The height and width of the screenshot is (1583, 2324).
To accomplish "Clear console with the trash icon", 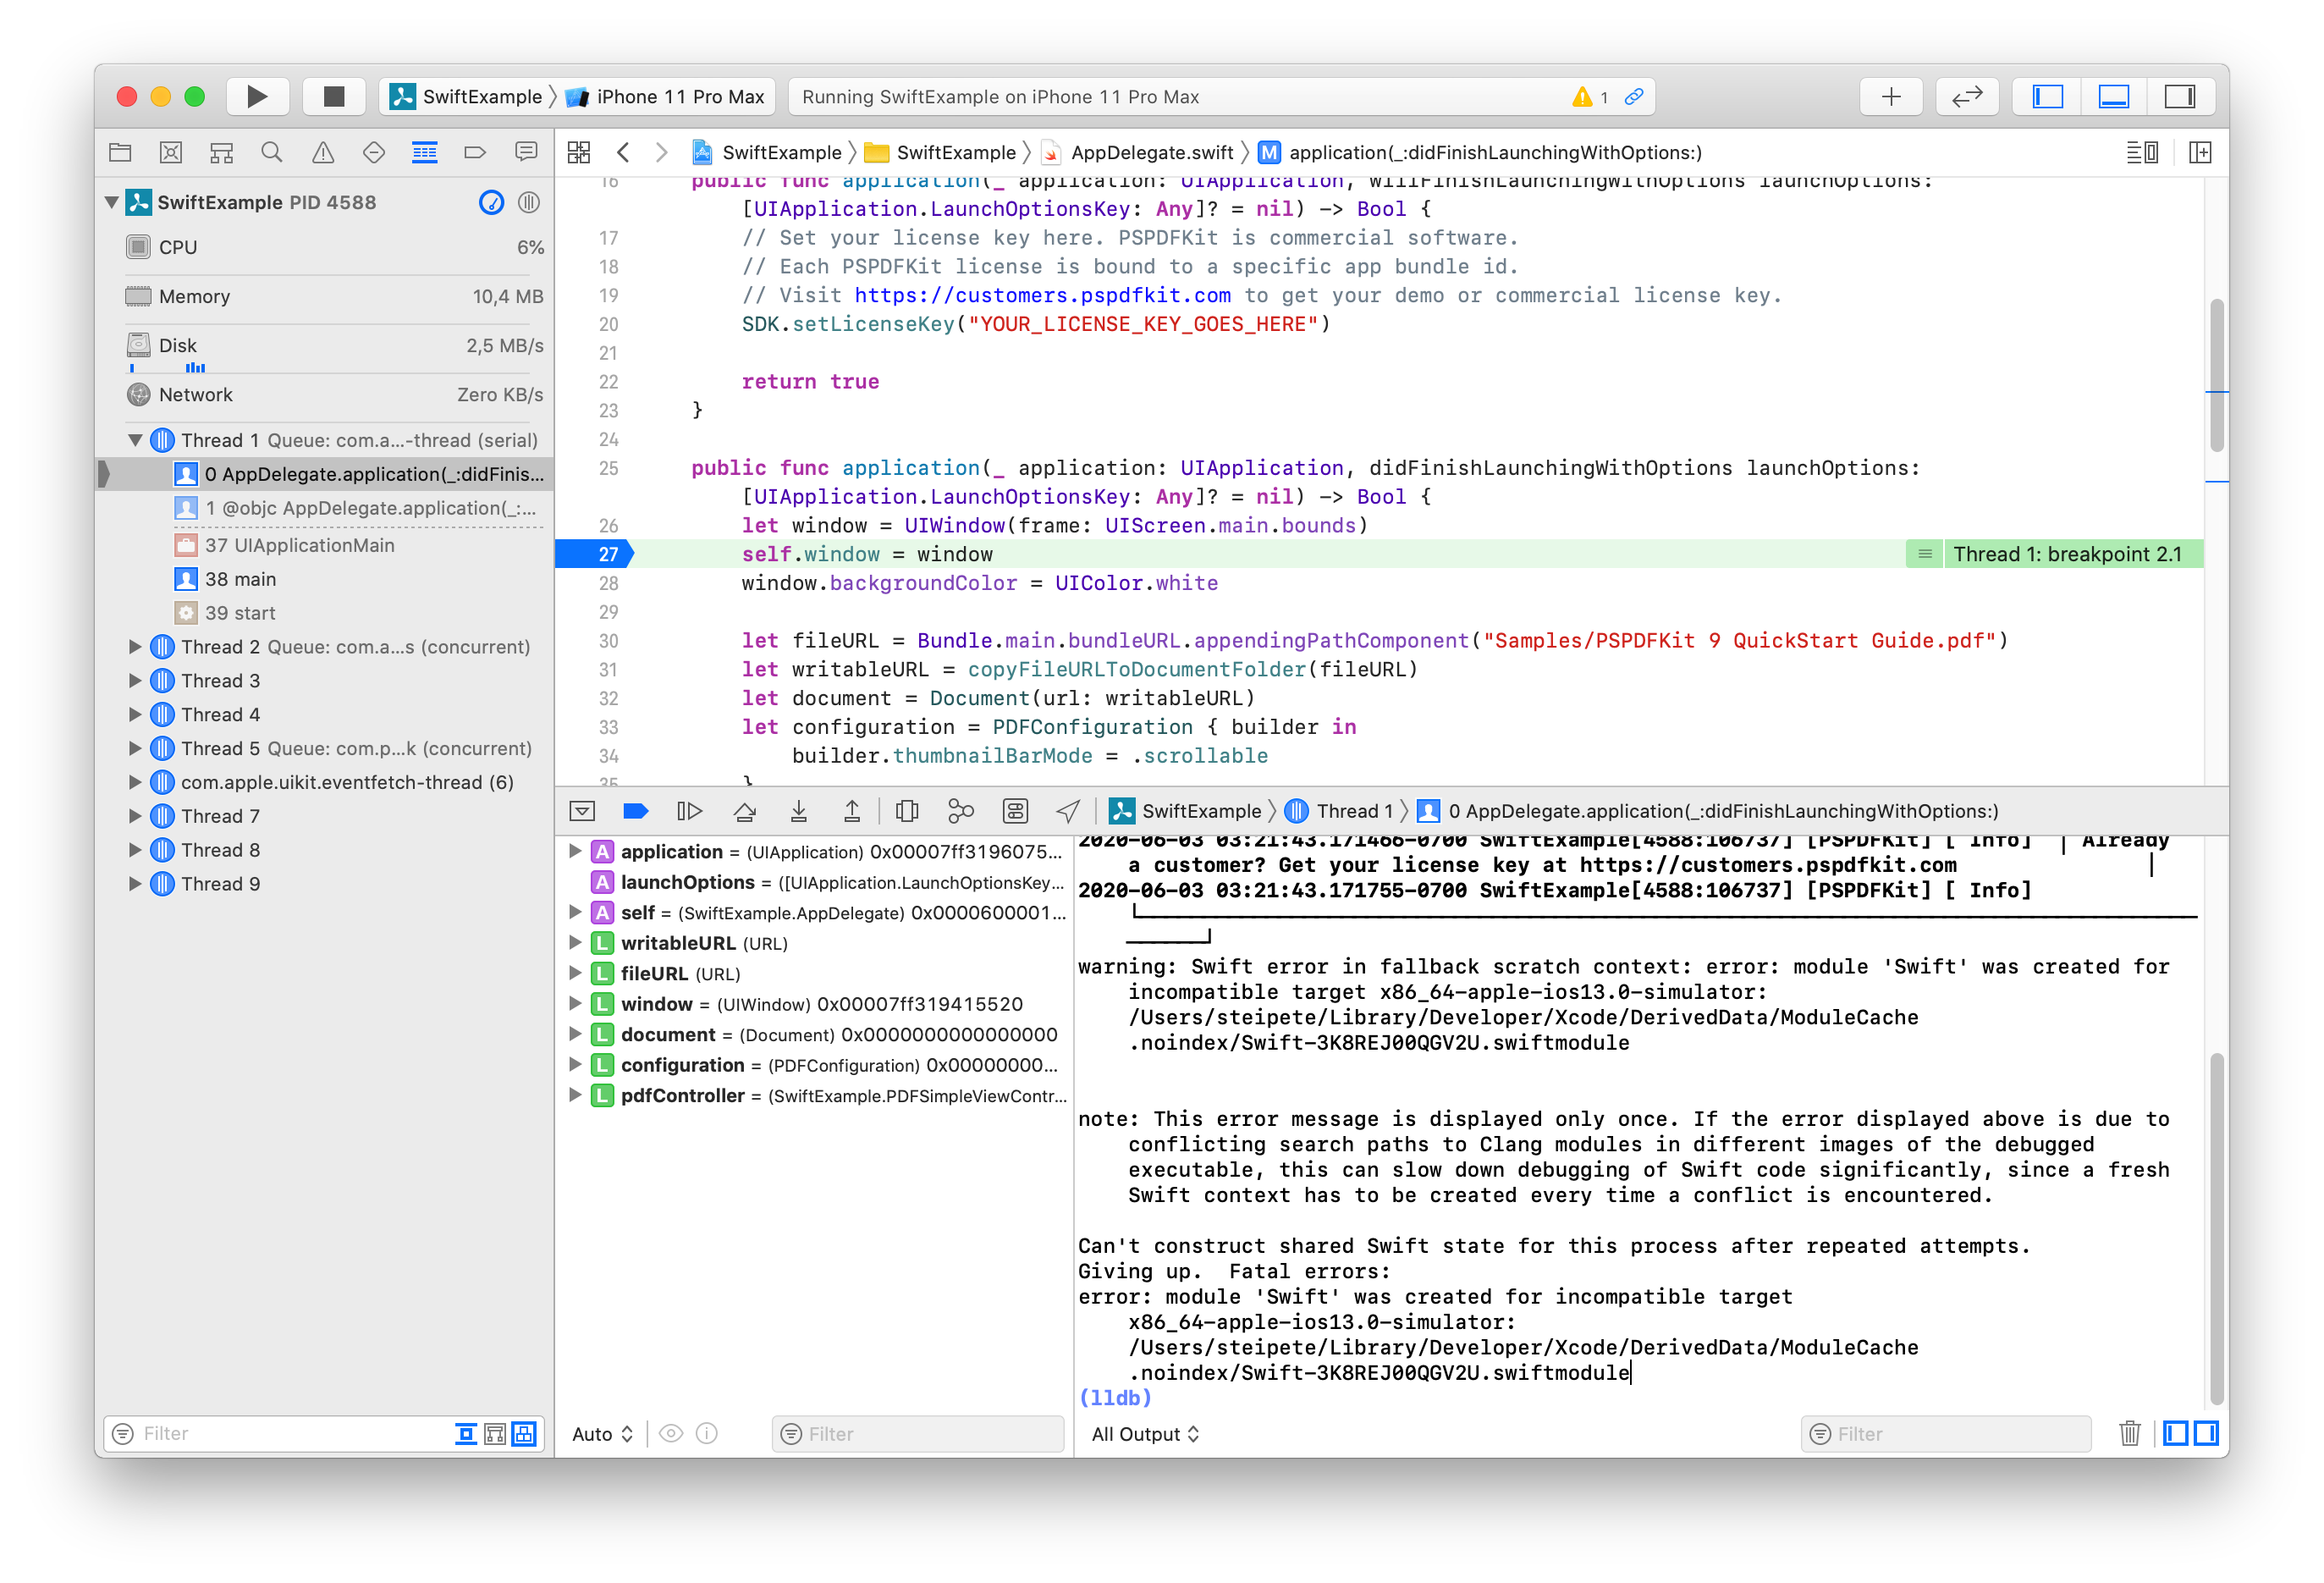I will [2129, 1433].
